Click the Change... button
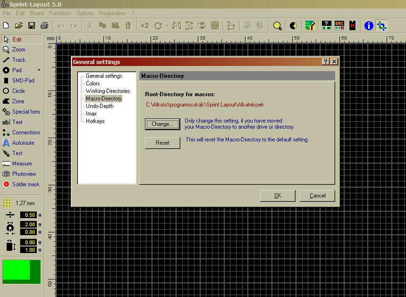The width and height of the screenshot is (406, 297). point(162,124)
